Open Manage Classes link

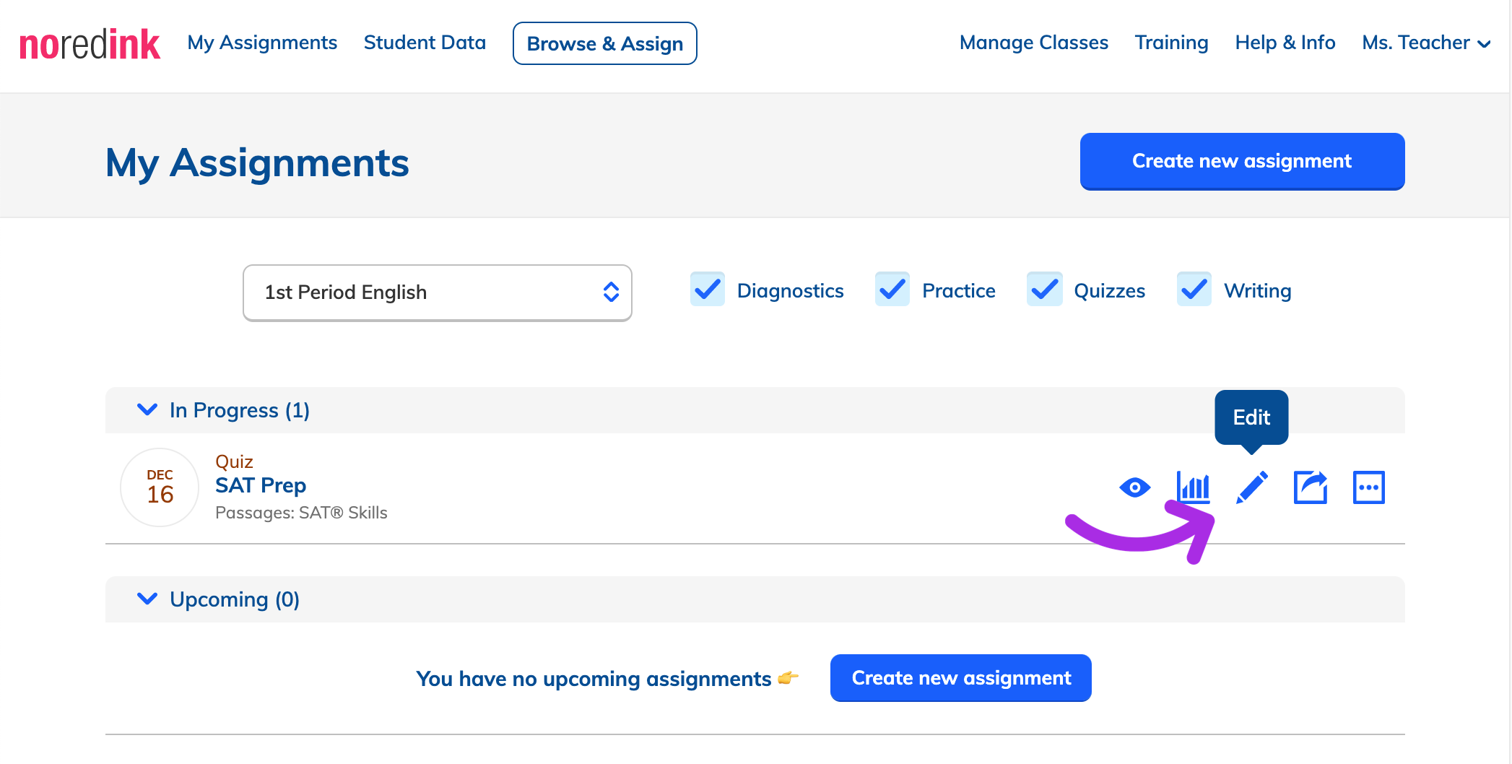pyautogui.click(x=1033, y=43)
